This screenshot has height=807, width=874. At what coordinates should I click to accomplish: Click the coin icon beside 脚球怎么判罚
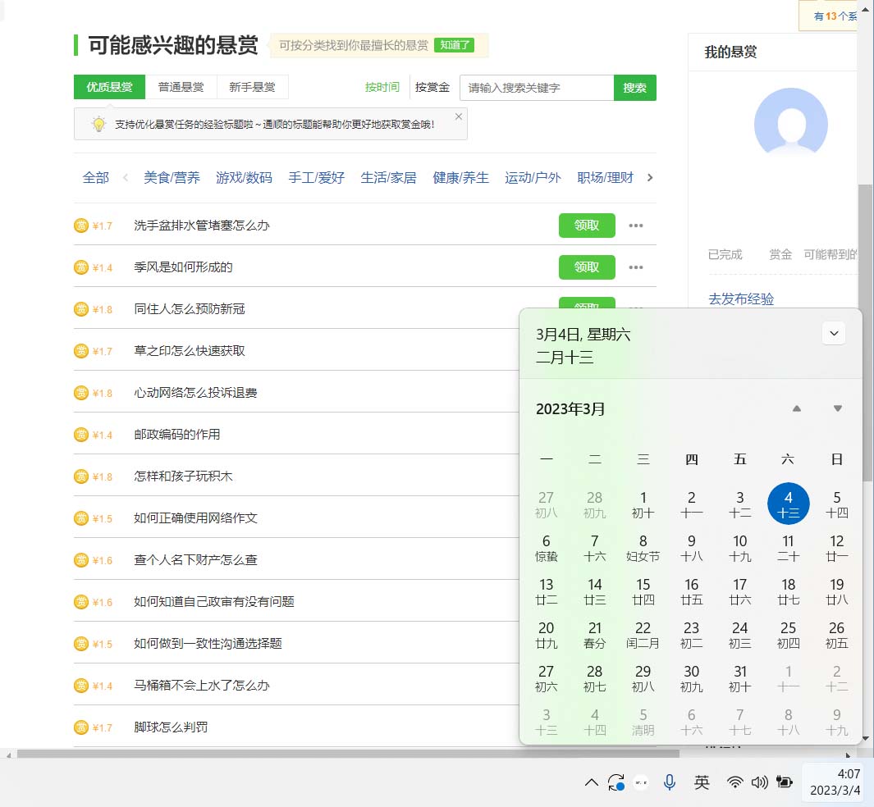pos(81,727)
